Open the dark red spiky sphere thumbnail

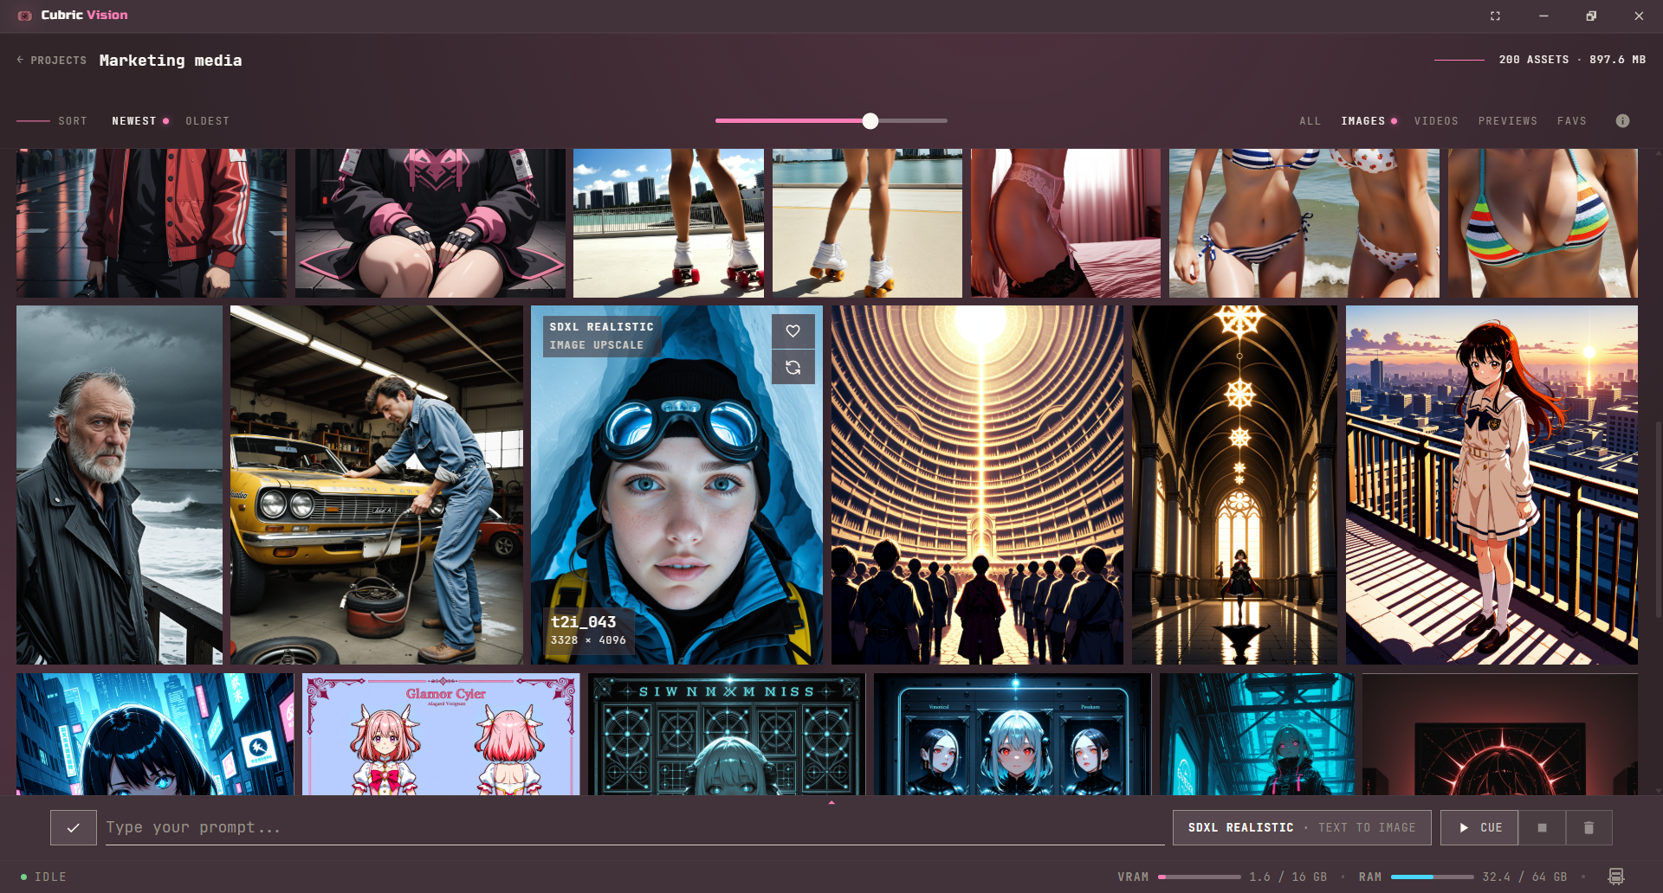click(x=1500, y=735)
